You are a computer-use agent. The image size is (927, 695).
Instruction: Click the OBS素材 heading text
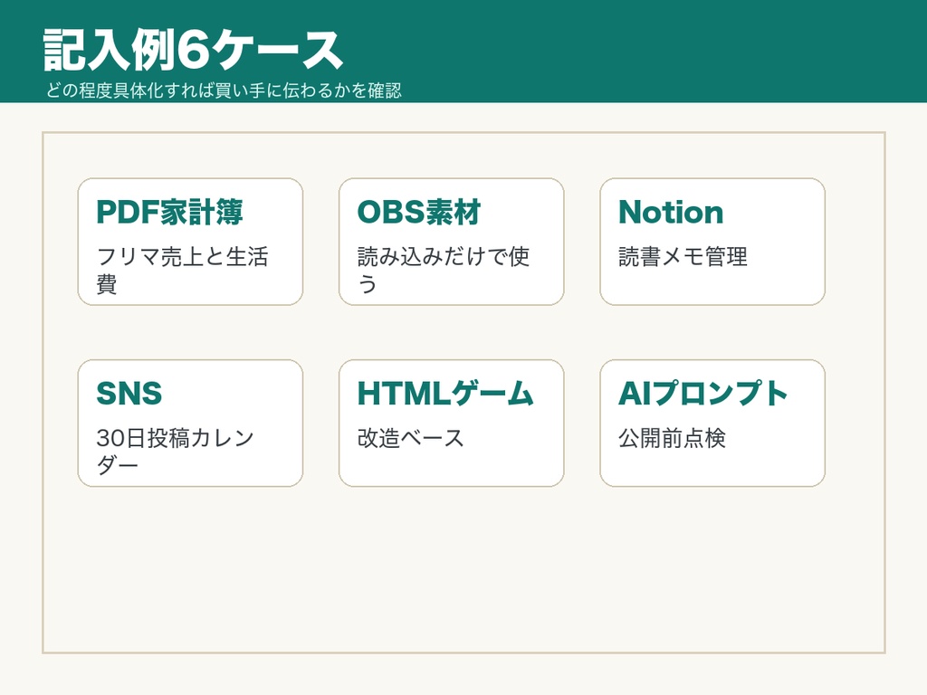[419, 212]
